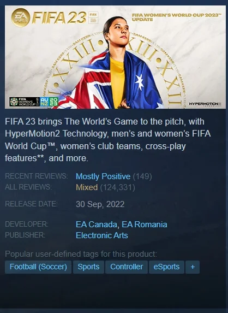Open the Sports tag
Screen dimensions: 228x313
point(88,267)
